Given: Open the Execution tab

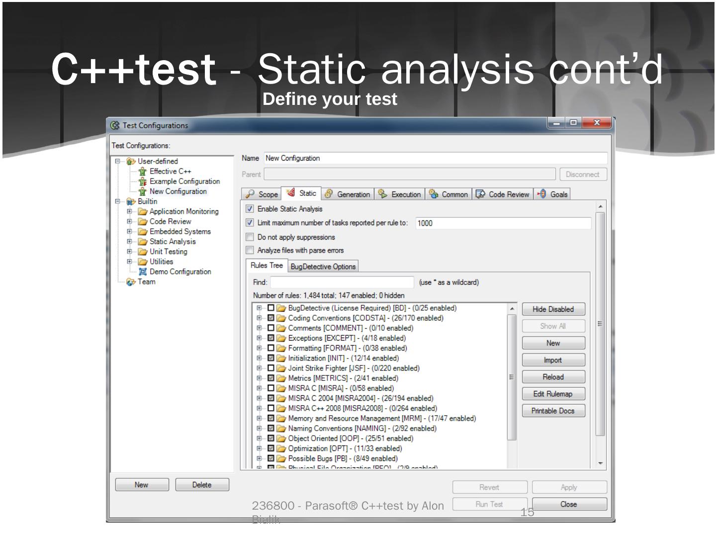Looking at the screenshot, I should 399,194.
